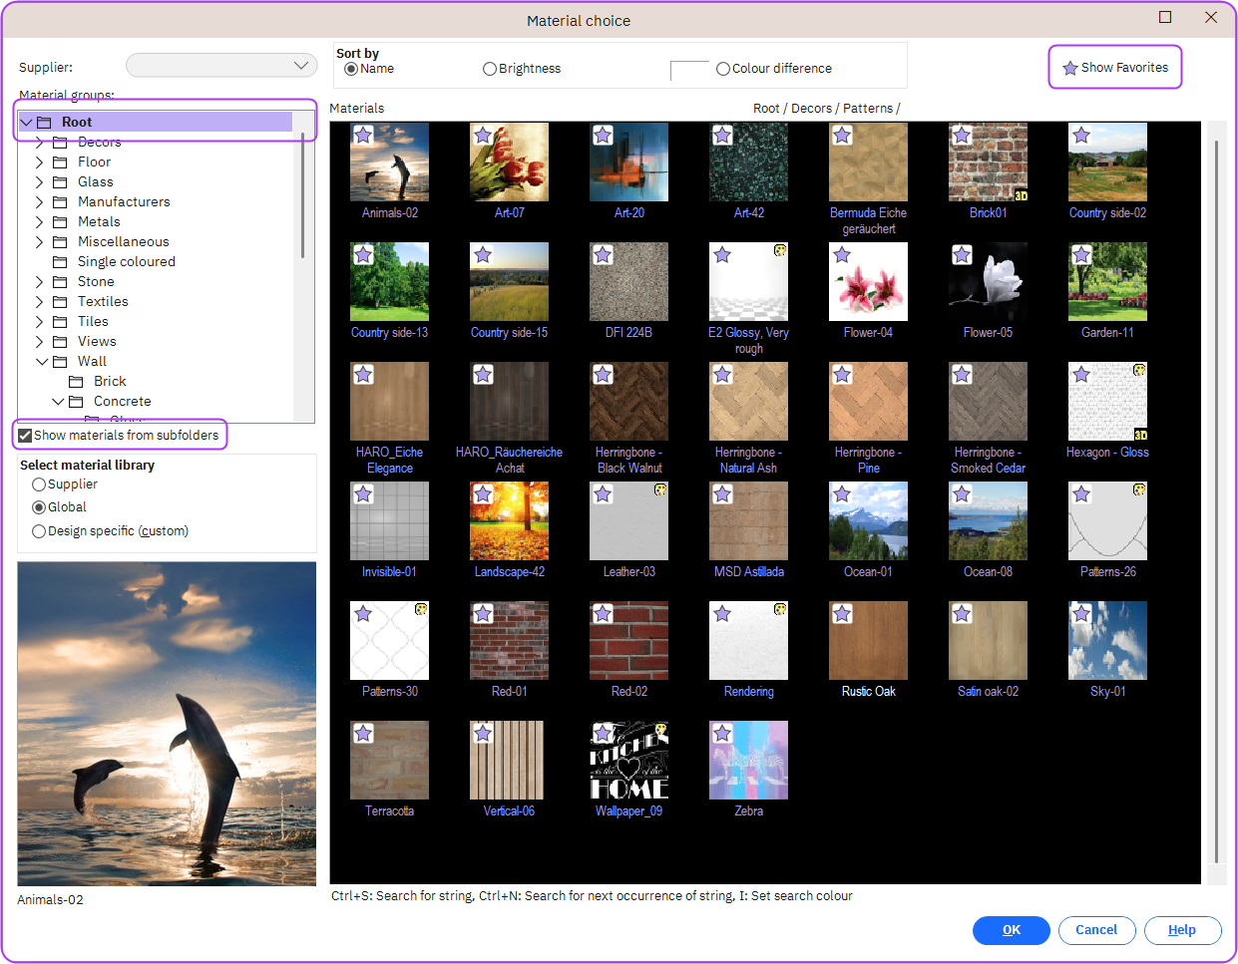Click the 3D badge on Hexagon - Gloss

tap(1139, 435)
